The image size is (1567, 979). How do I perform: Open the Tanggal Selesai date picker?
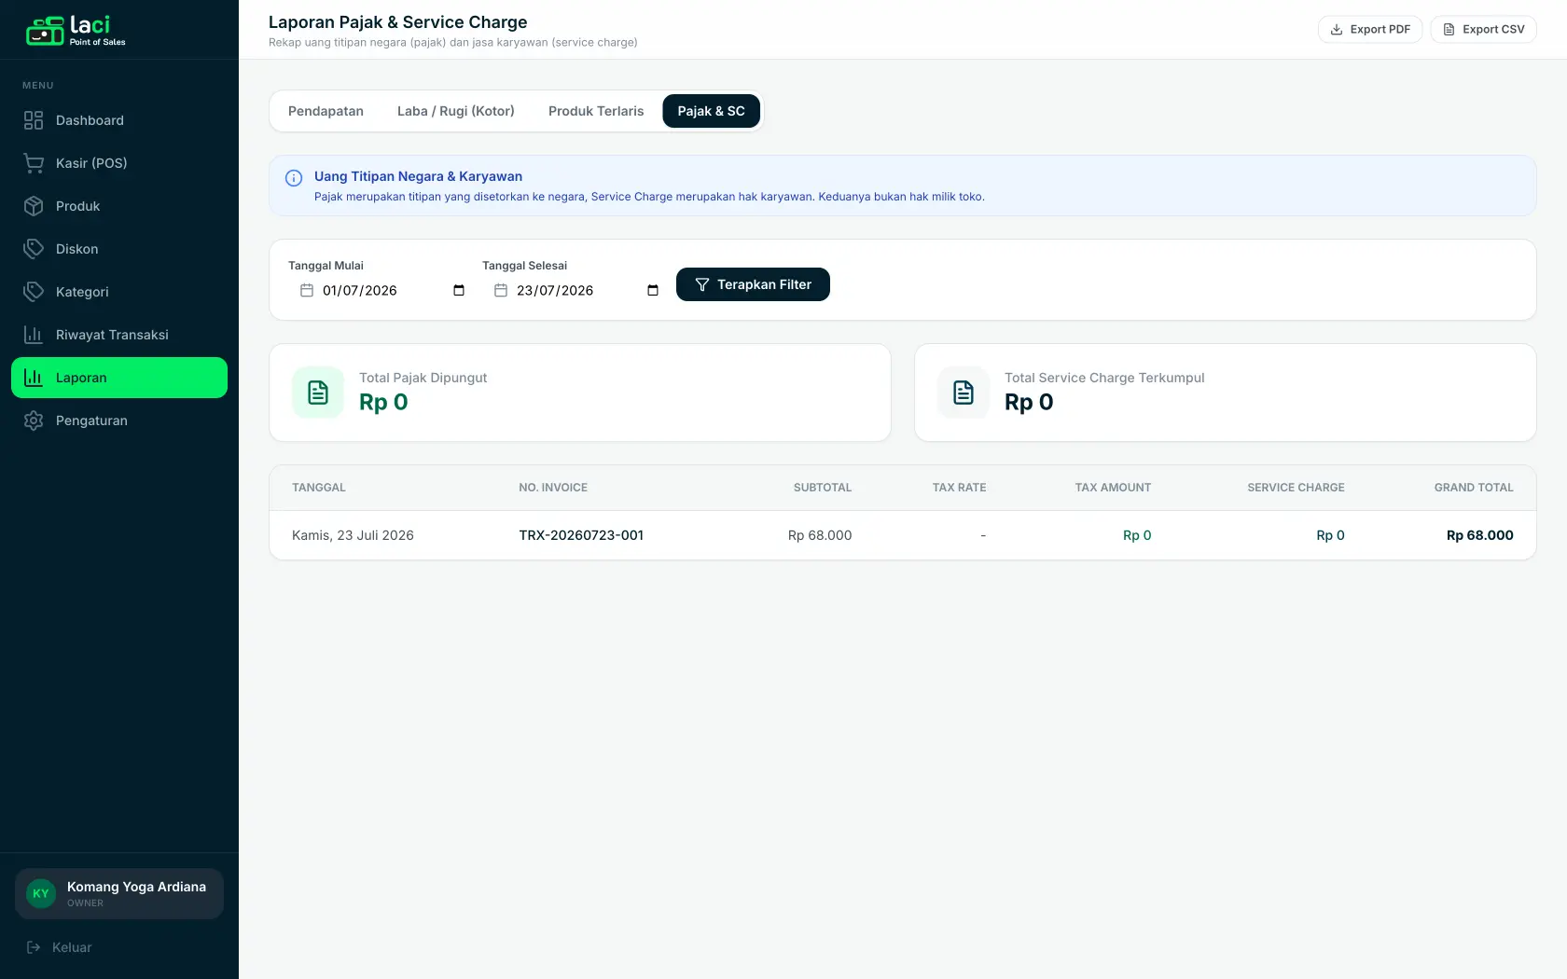tap(653, 291)
